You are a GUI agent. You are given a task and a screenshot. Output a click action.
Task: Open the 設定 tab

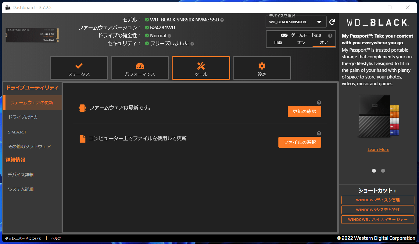(262, 68)
